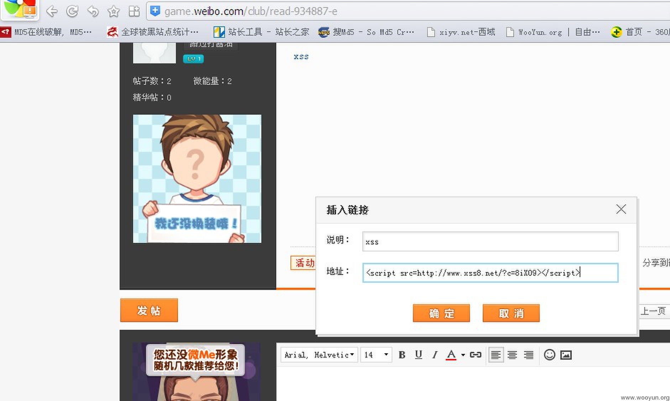Click the editor text area below the toolbar

pyautogui.click(x=473, y=384)
